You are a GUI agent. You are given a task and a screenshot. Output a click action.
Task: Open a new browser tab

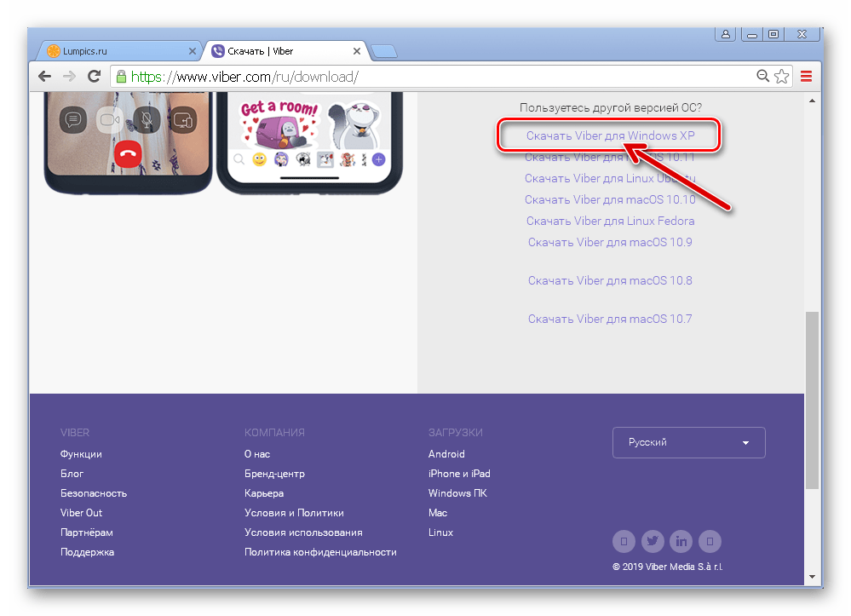click(x=384, y=52)
